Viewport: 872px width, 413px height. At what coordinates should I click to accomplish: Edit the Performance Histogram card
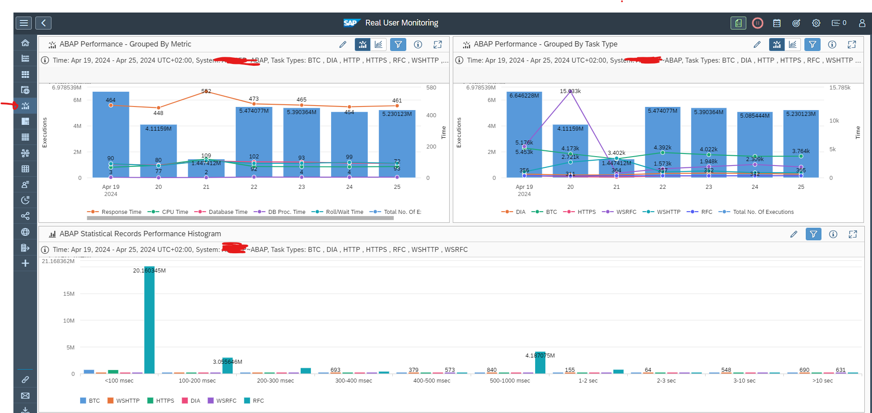[x=794, y=234]
